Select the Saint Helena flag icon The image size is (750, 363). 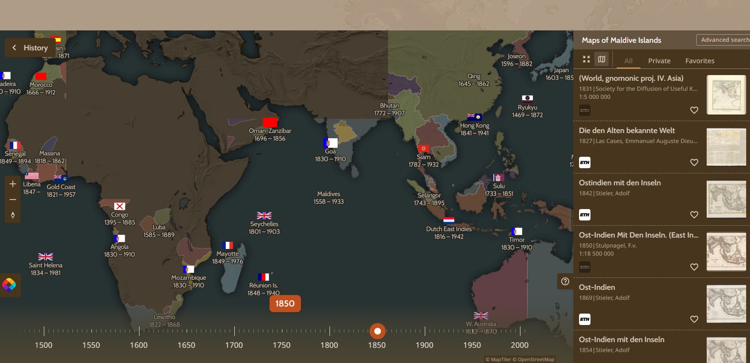click(x=45, y=257)
